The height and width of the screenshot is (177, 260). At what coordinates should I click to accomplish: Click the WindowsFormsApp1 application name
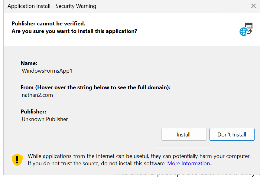pos(47,71)
